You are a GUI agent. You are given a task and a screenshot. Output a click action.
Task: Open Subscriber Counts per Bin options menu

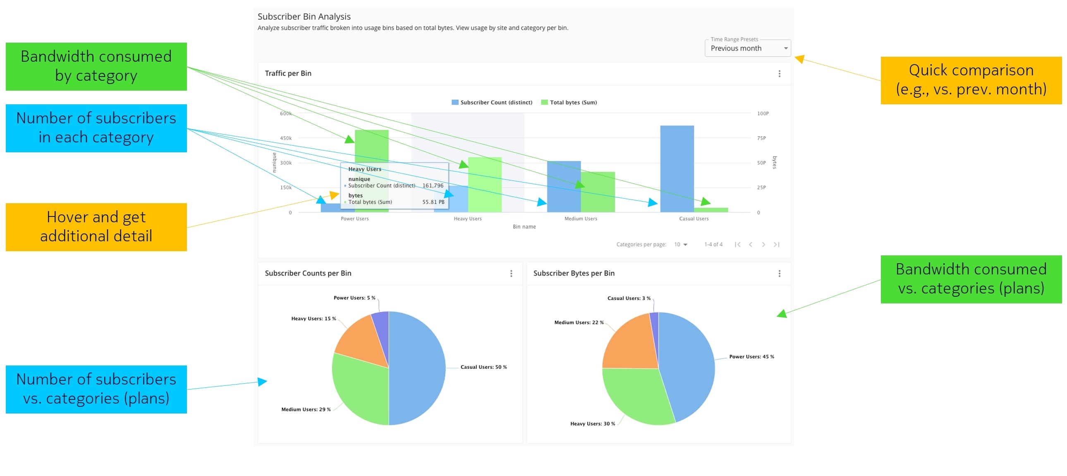click(511, 274)
